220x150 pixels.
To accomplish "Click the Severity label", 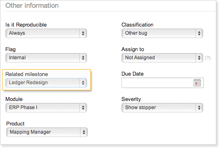I will pos(131,99).
